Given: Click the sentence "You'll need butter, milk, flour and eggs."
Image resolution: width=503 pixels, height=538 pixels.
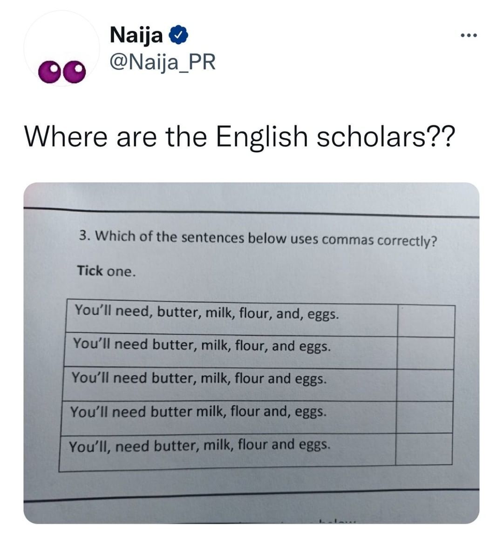Looking at the screenshot, I should [199, 378].
